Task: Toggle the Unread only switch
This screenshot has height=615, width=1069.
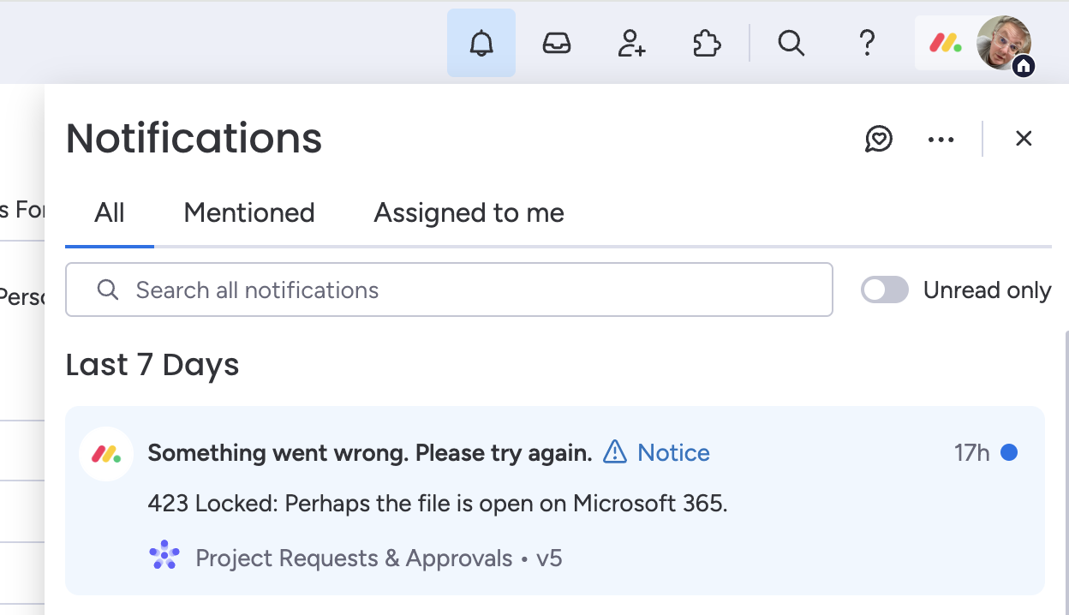Action: pyautogui.click(x=885, y=290)
